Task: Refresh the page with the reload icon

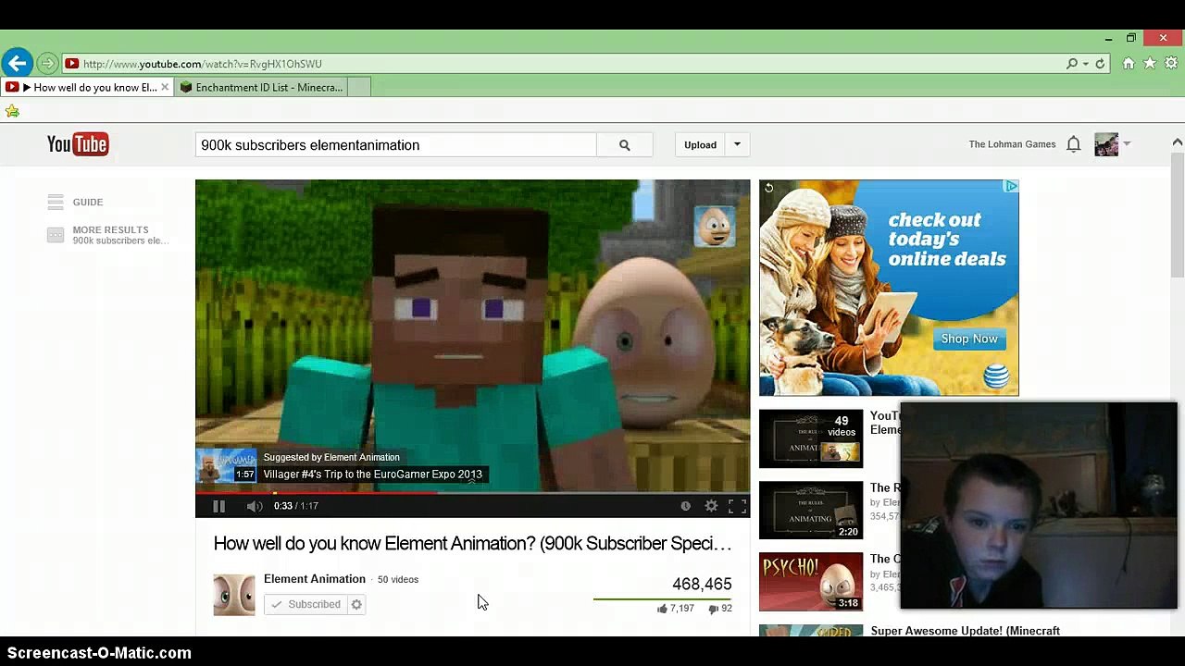Action: (x=1100, y=64)
